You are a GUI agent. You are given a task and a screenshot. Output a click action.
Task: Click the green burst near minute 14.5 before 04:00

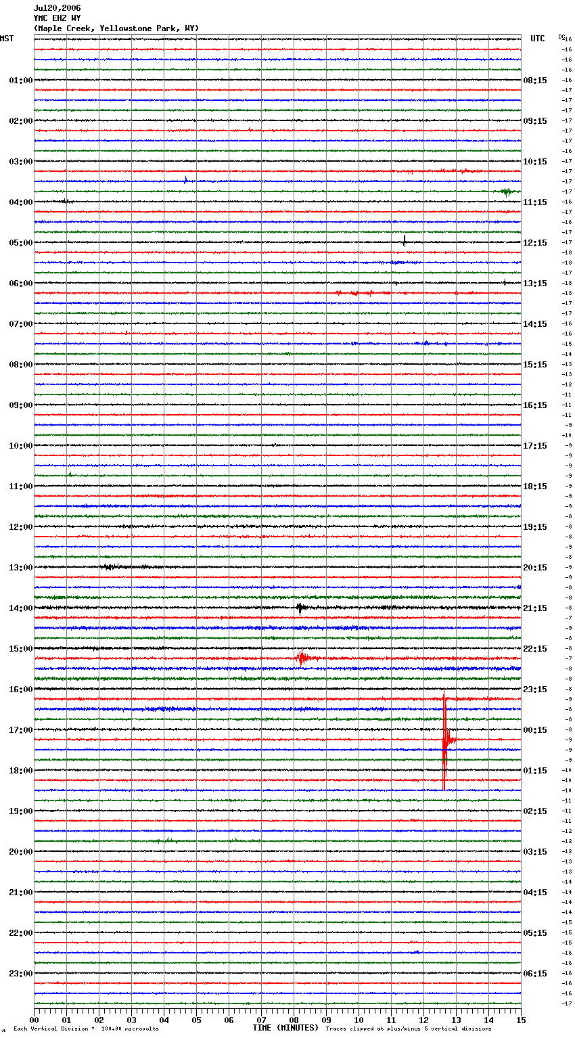click(x=506, y=191)
